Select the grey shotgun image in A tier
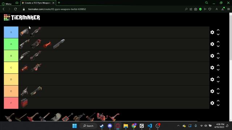 tap(59, 44)
